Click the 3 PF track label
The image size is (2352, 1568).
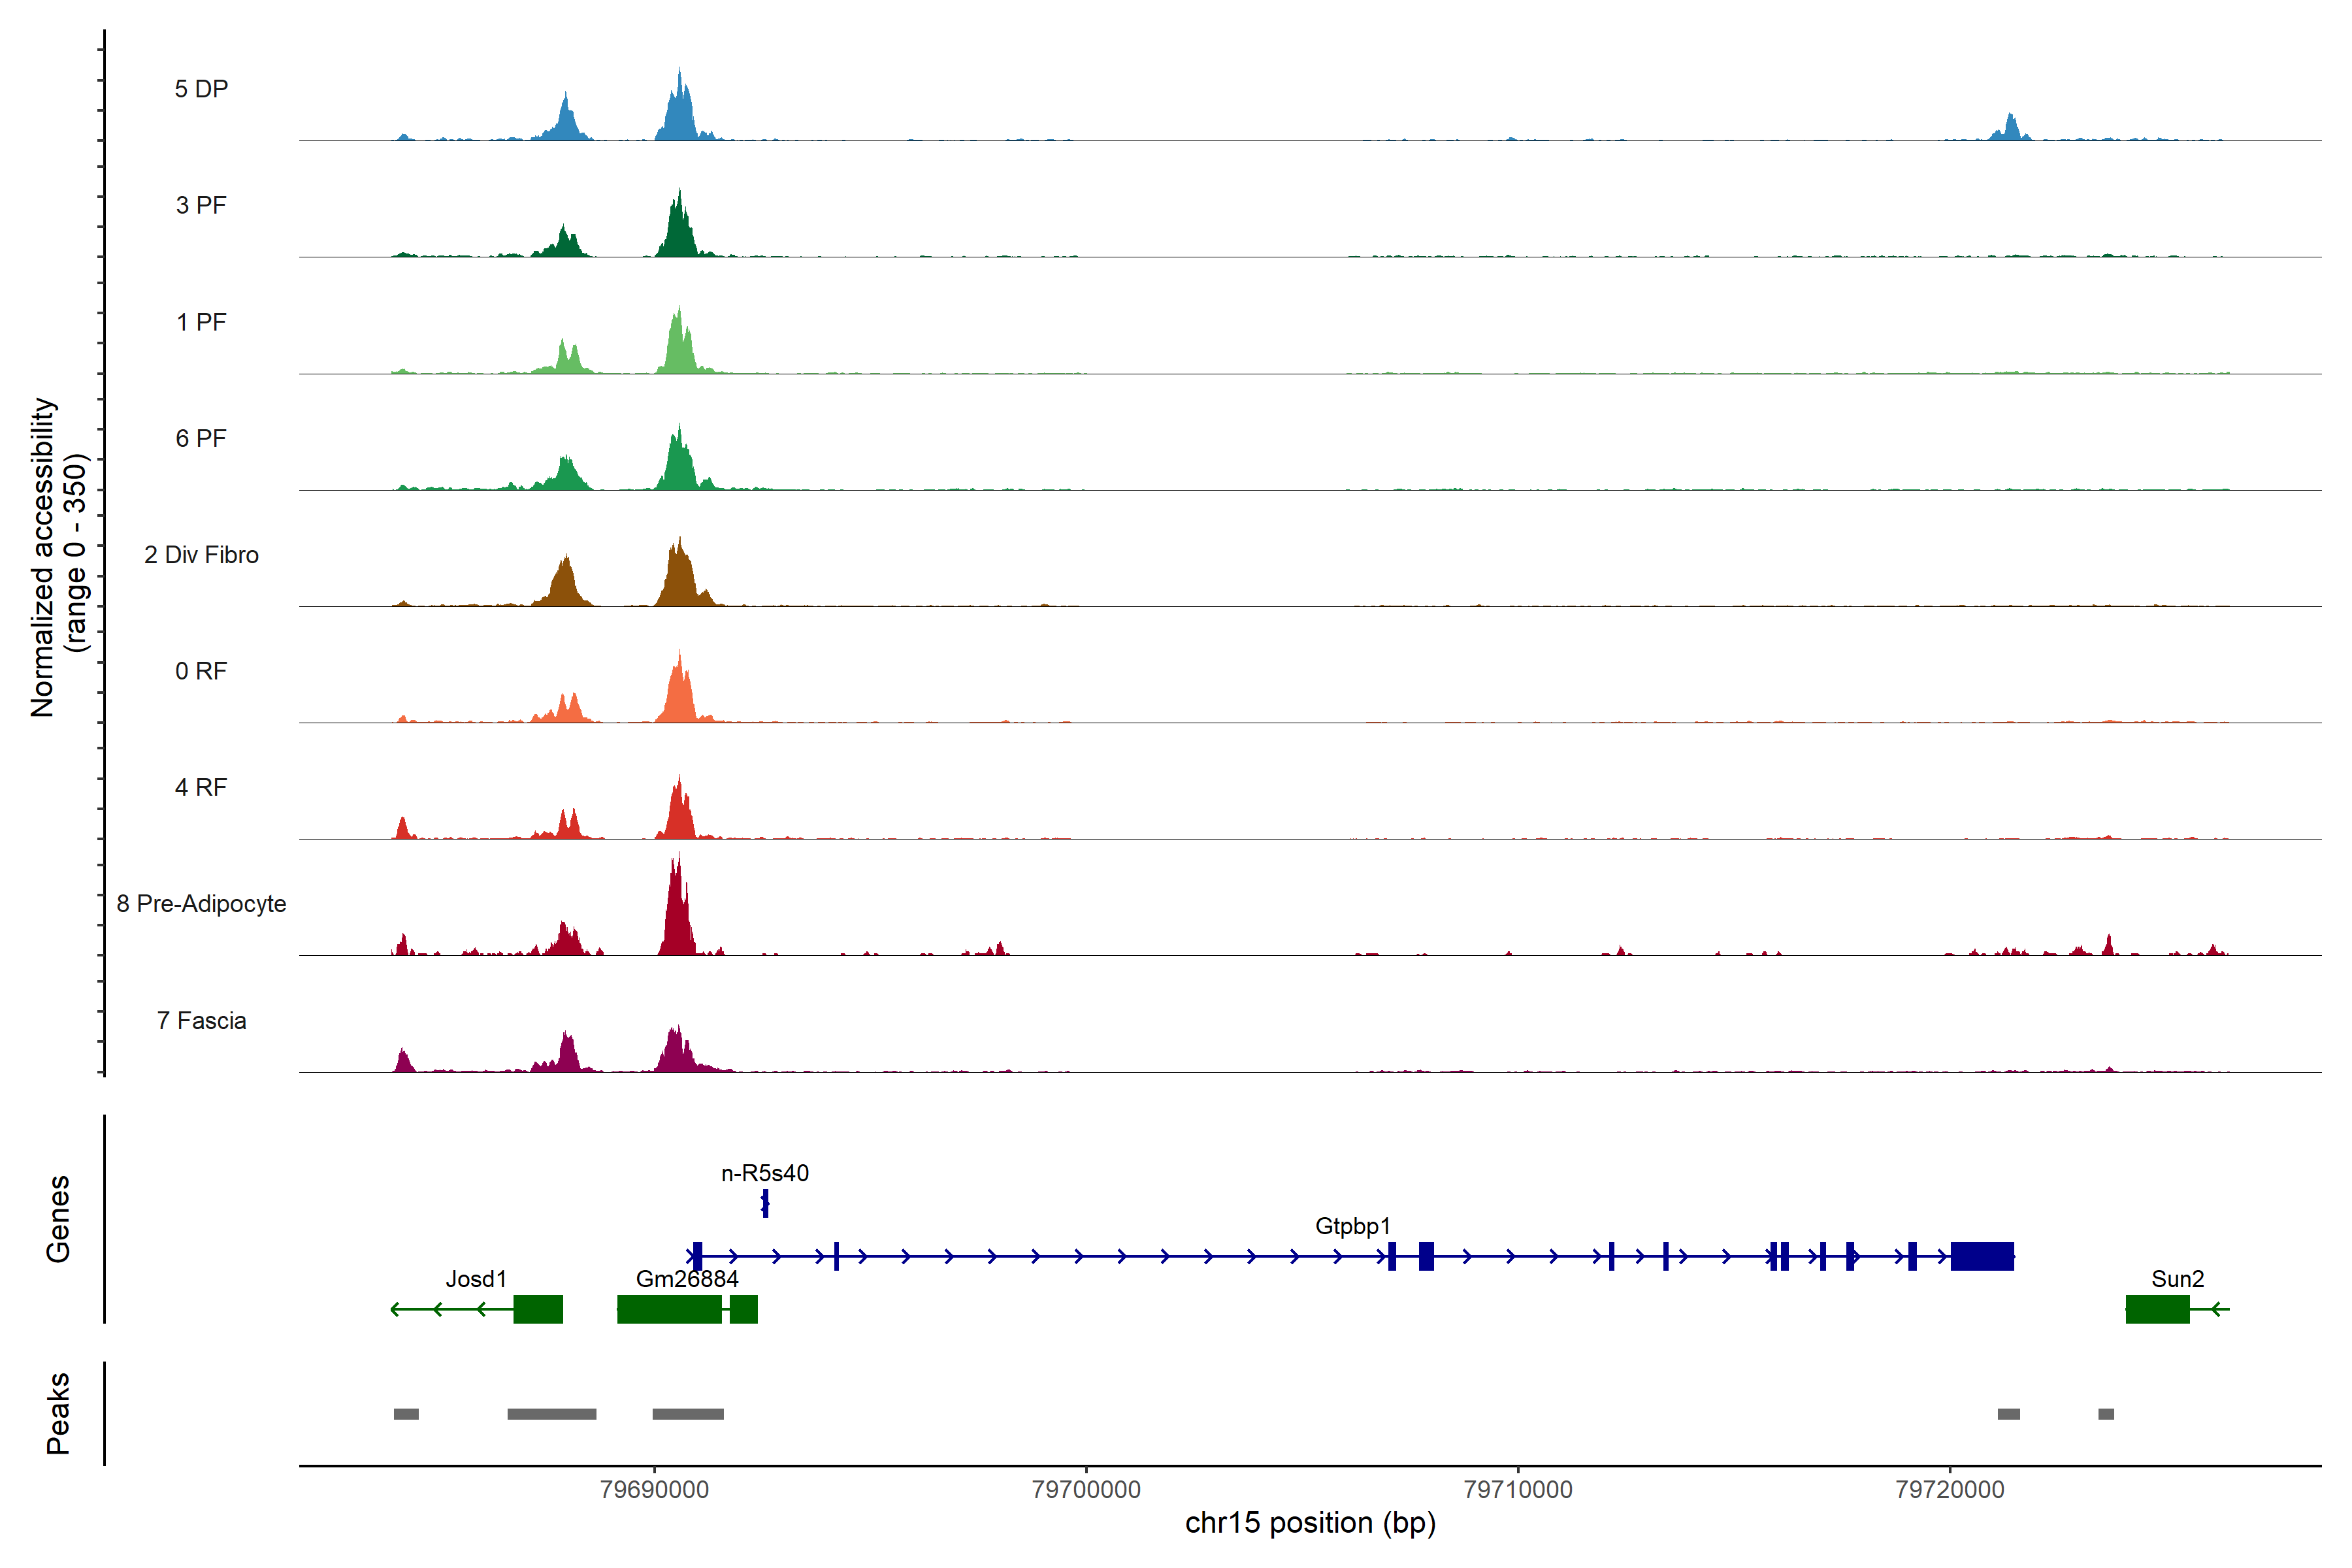[x=201, y=205]
